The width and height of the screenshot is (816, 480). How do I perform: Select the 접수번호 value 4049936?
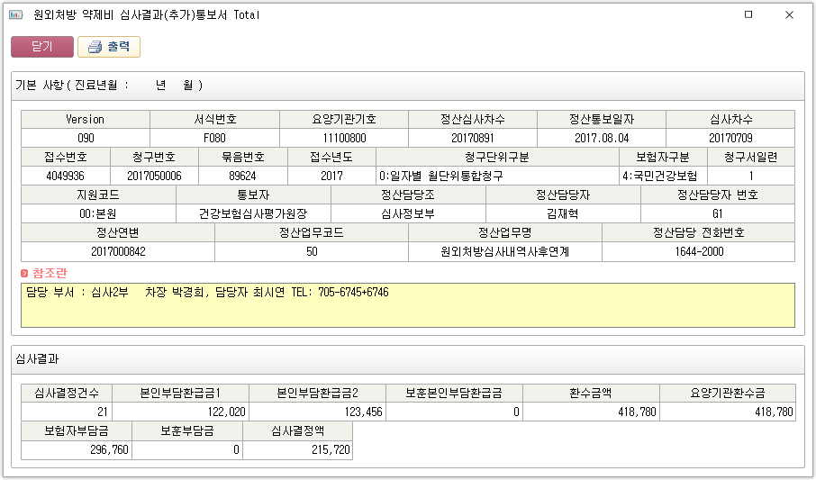click(x=65, y=177)
